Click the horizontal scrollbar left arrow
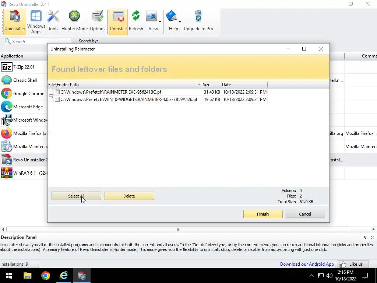This screenshot has width=377, height=283. (3, 229)
